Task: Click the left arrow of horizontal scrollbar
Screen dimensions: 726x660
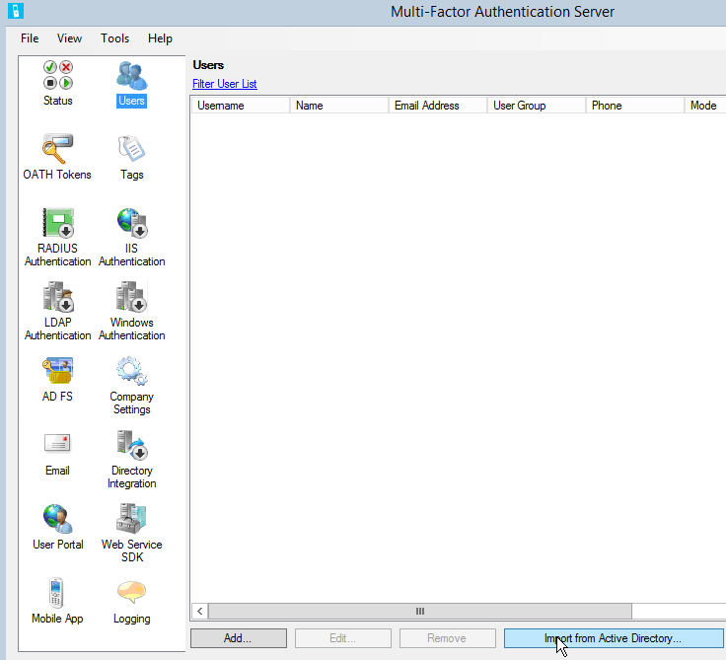Action: tap(200, 612)
